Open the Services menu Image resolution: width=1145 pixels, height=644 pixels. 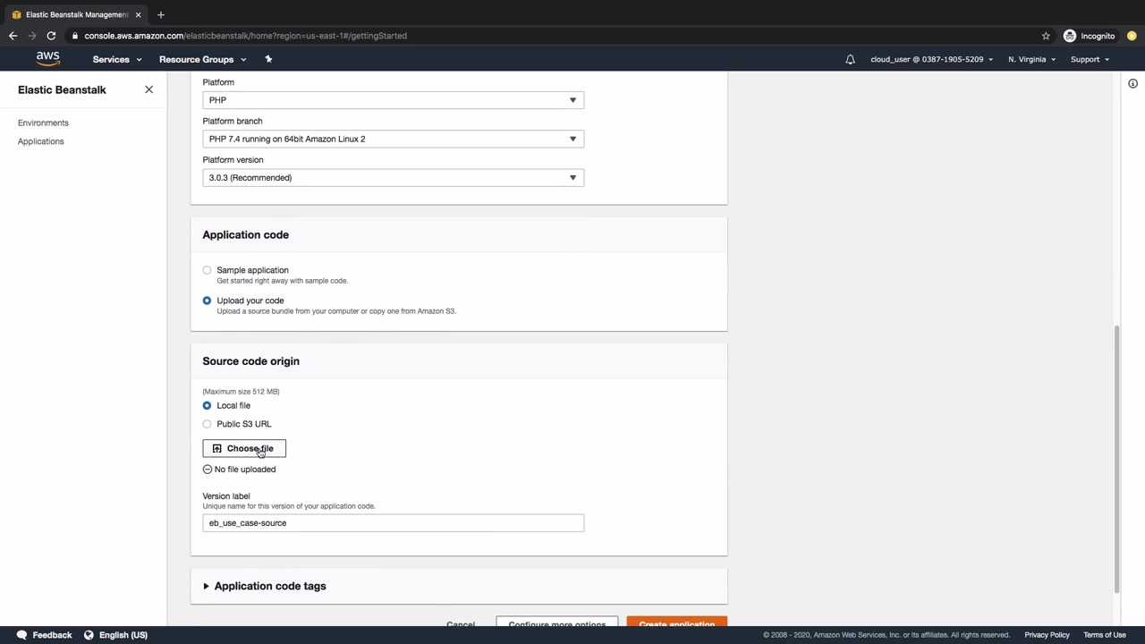coord(117,59)
